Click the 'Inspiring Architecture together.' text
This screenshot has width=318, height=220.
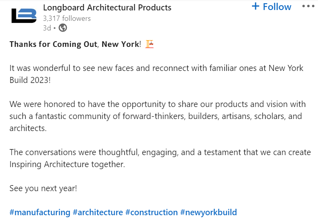click(x=67, y=164)
